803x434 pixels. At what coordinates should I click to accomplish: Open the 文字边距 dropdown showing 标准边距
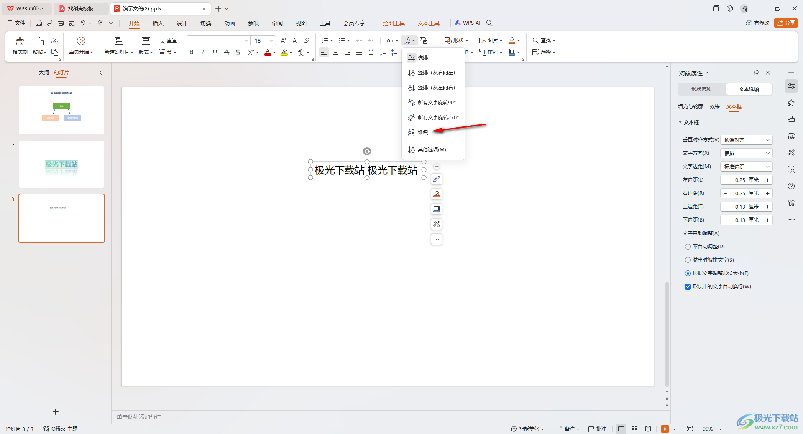[747, 167]
